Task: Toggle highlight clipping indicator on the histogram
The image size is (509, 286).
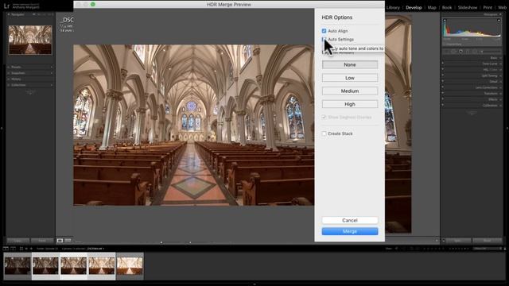Action: point(499,20)
